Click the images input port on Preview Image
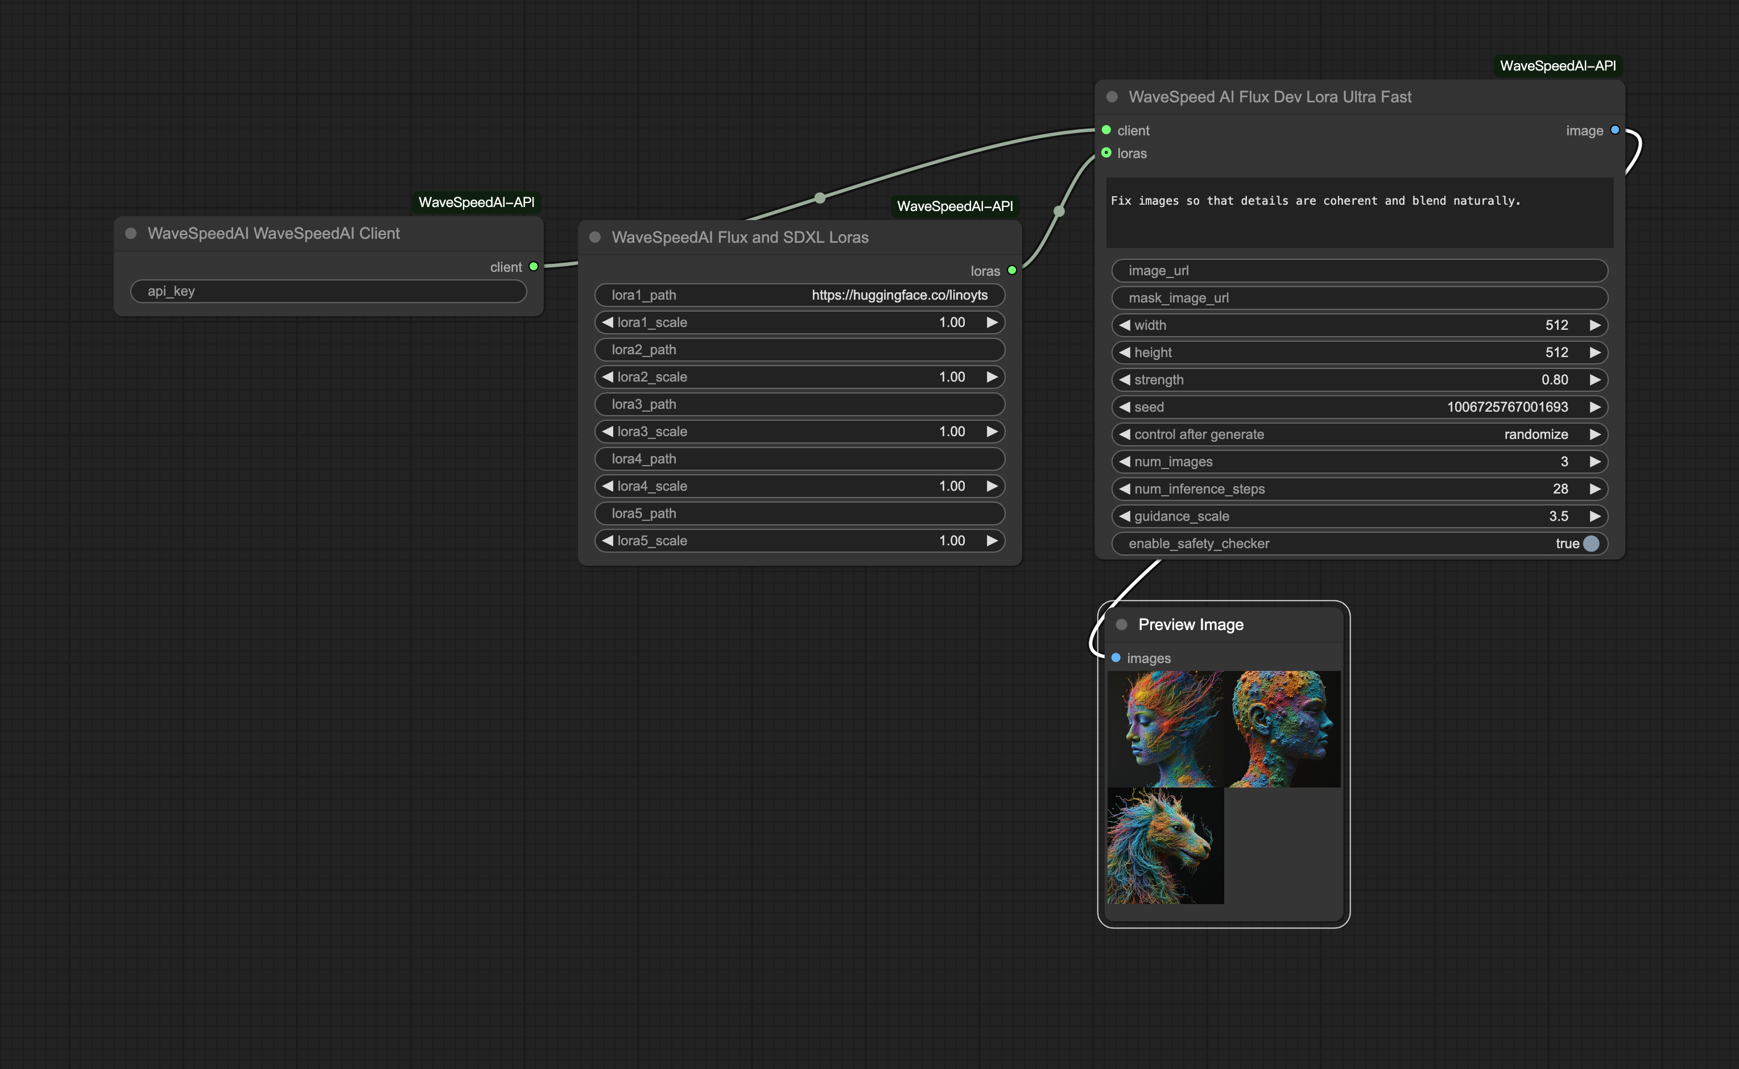 tap(1116, 658)
